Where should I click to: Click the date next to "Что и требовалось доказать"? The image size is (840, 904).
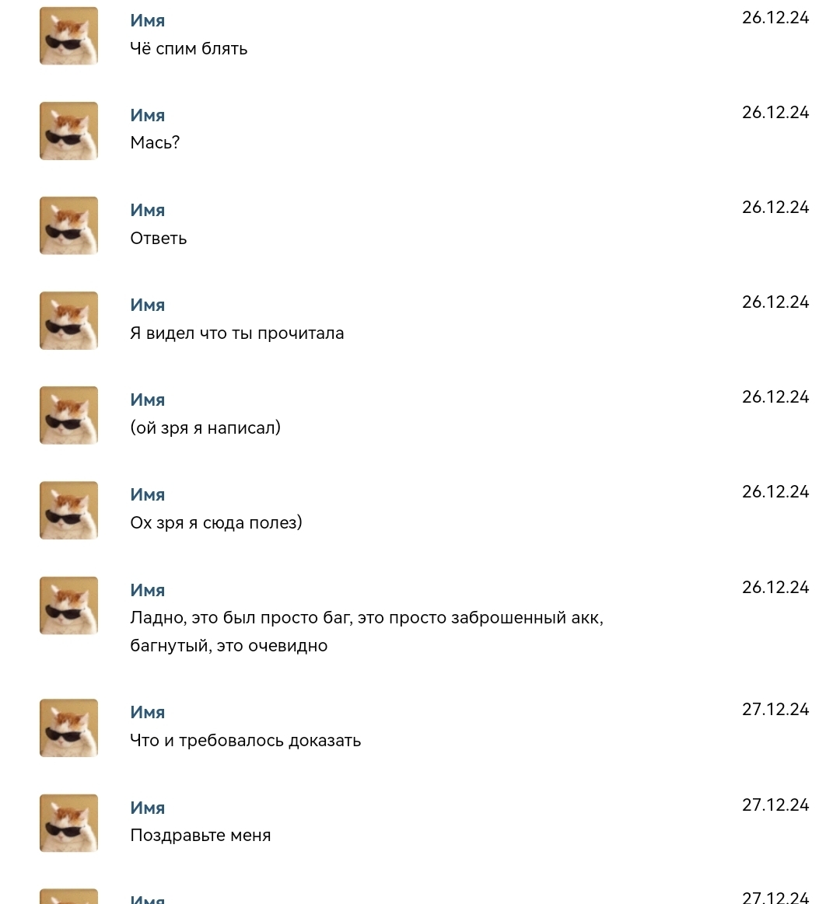[775, 709]
